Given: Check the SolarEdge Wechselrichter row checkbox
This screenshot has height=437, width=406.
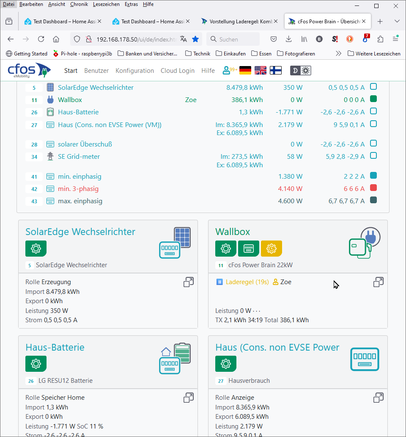Looking at the screenshot, I should point(373,87).
